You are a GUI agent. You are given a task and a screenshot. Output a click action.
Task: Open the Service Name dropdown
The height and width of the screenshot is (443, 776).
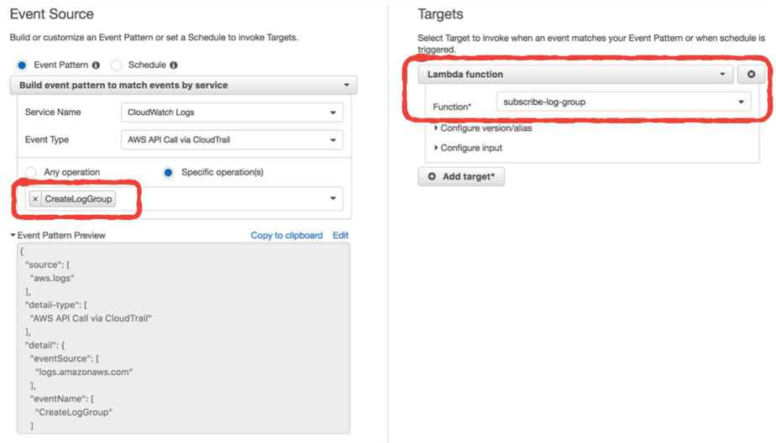click(232, 112)
